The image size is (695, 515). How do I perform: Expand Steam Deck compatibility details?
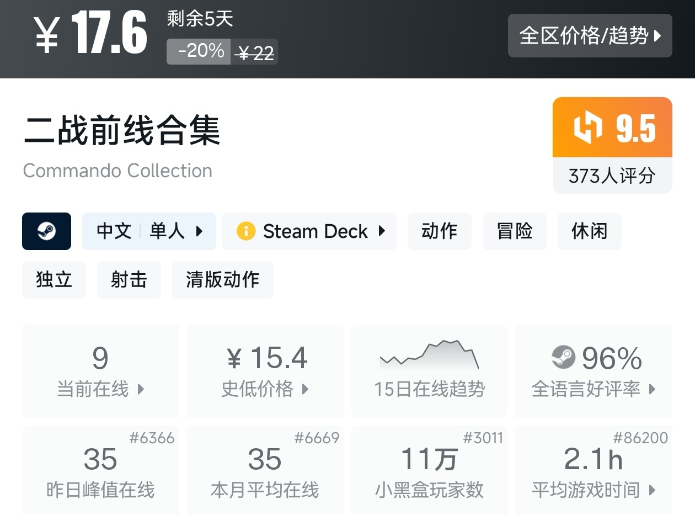tap(381, 231)
